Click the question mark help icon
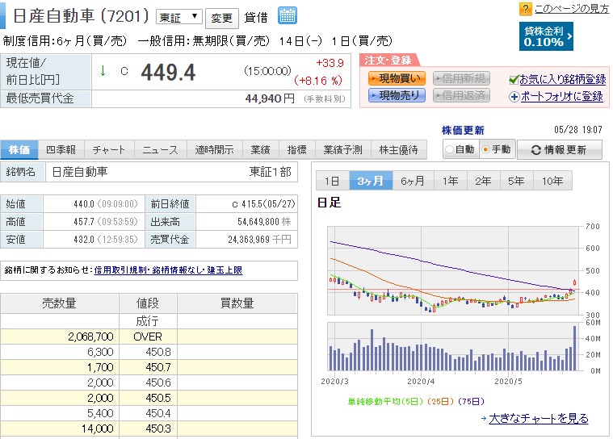The image size is (613, 439). (526, 9)
